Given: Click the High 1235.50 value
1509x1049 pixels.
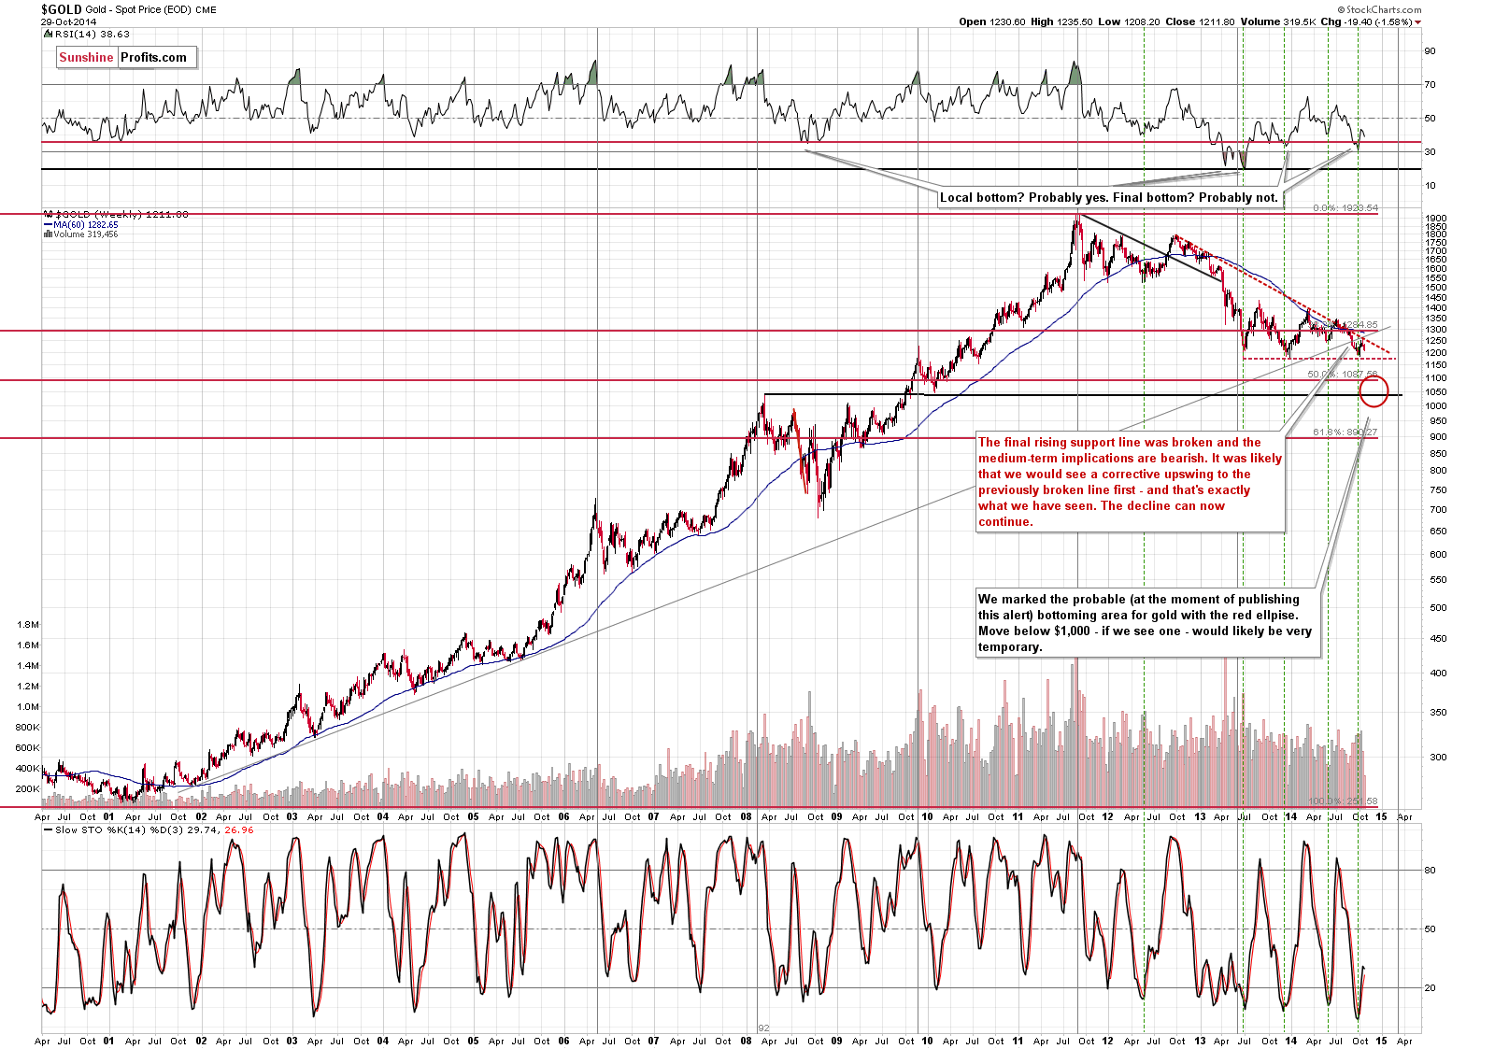Looking at the screenshot, I should coord(1061,21).
